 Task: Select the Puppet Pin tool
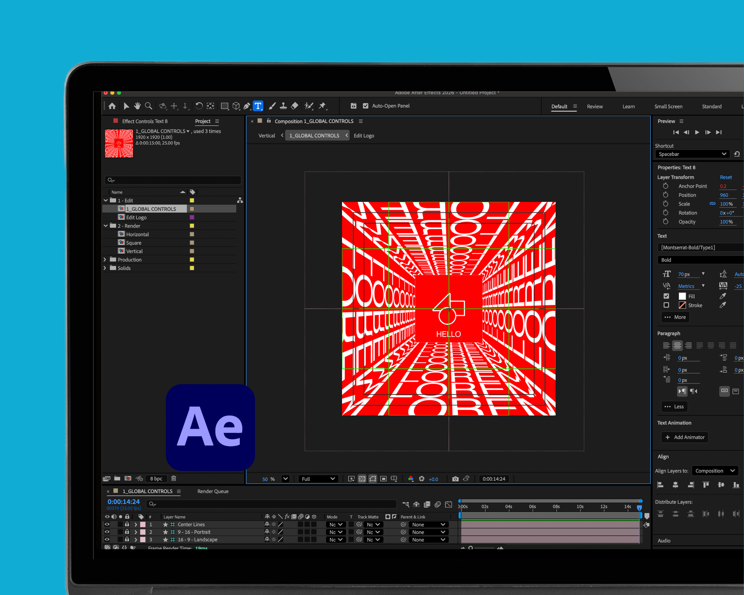pos(322,106)
